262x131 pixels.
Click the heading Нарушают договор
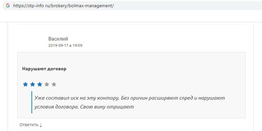tap(44, 69)
